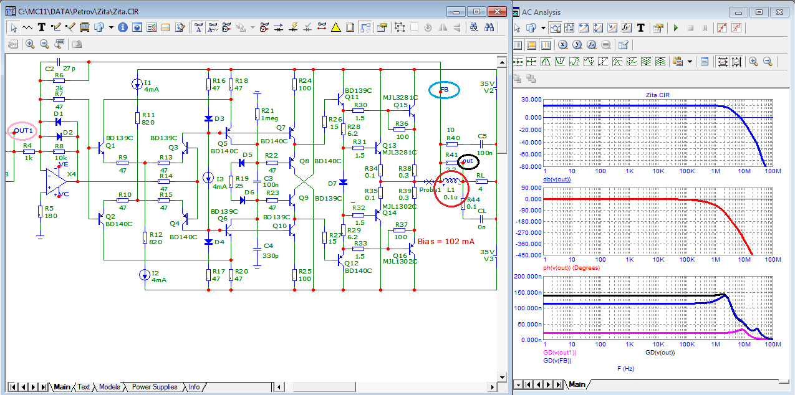Pick the Text mode tool in schematic toolbar

coord(42,27)
